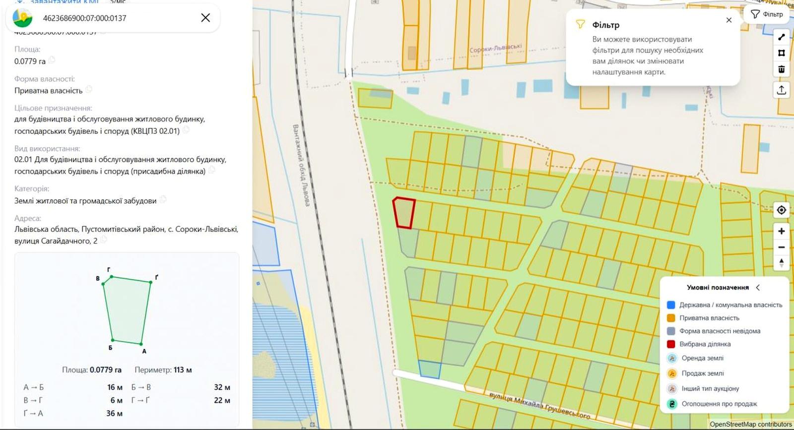Clear the cadastral number search field
This screenshot has height=430, width=794.
(x=205, y=18)
